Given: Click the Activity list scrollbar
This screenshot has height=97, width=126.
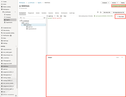Looking at the screenshot, I should coord(17,68).
